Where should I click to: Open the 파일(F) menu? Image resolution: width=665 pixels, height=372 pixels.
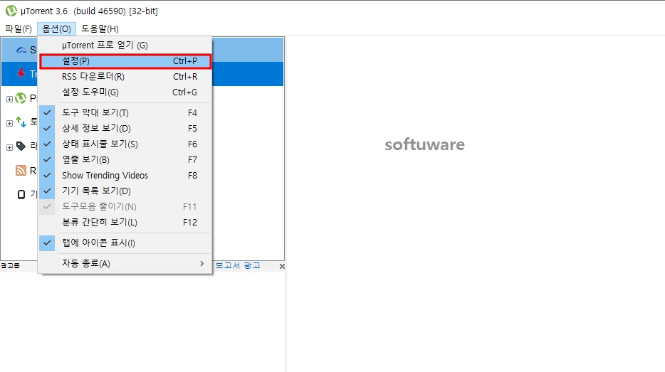tap(19, 29)
